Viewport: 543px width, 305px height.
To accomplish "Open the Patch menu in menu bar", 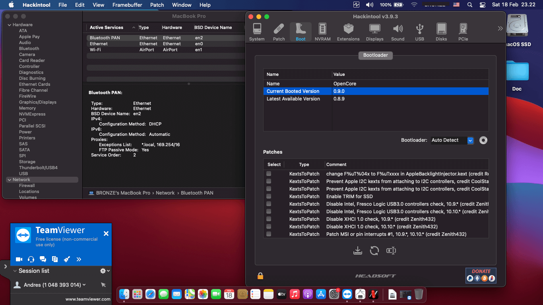I will click(157, 5).
